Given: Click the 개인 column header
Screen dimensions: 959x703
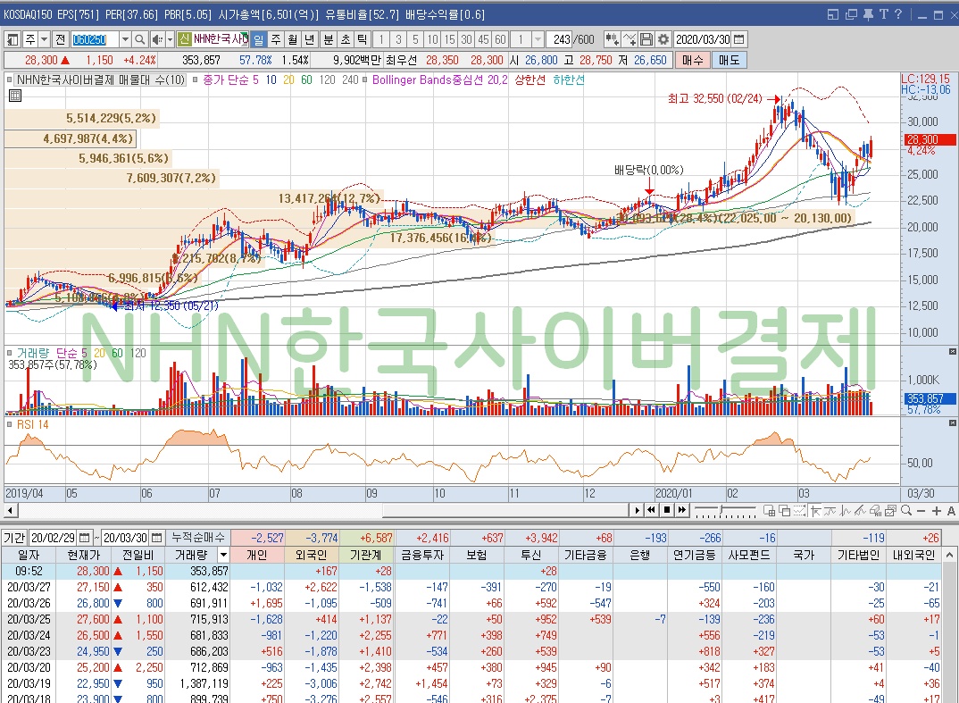Looking at the screenshot, I should 257,555.
